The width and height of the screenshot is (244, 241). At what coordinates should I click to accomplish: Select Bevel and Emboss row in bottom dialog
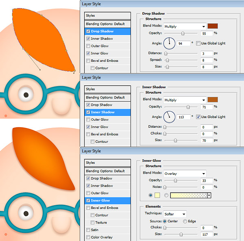click(x=107, y=208)
